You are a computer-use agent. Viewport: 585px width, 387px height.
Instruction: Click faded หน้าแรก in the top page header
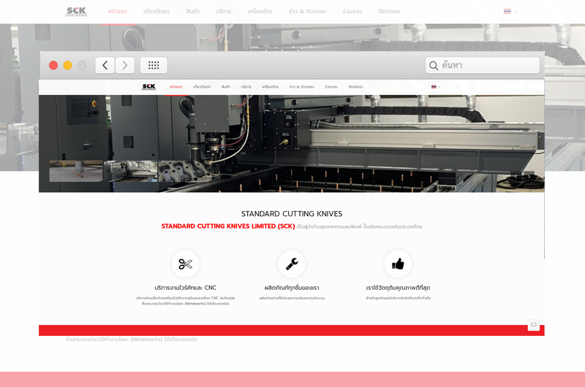click(x=118, y=12)
